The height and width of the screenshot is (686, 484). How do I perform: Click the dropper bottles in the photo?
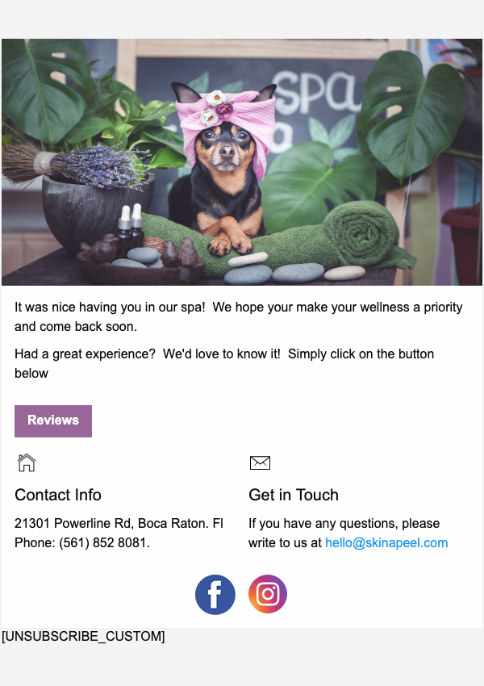pyautogui.click(x=131, y=230)
